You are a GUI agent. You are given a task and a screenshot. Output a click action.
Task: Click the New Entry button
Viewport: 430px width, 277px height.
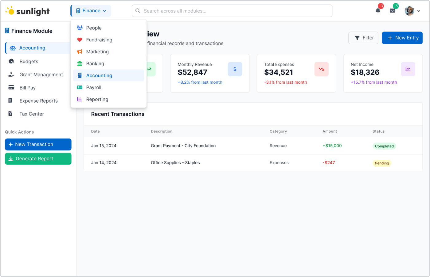pyautogui.click(x=402, y=38)
